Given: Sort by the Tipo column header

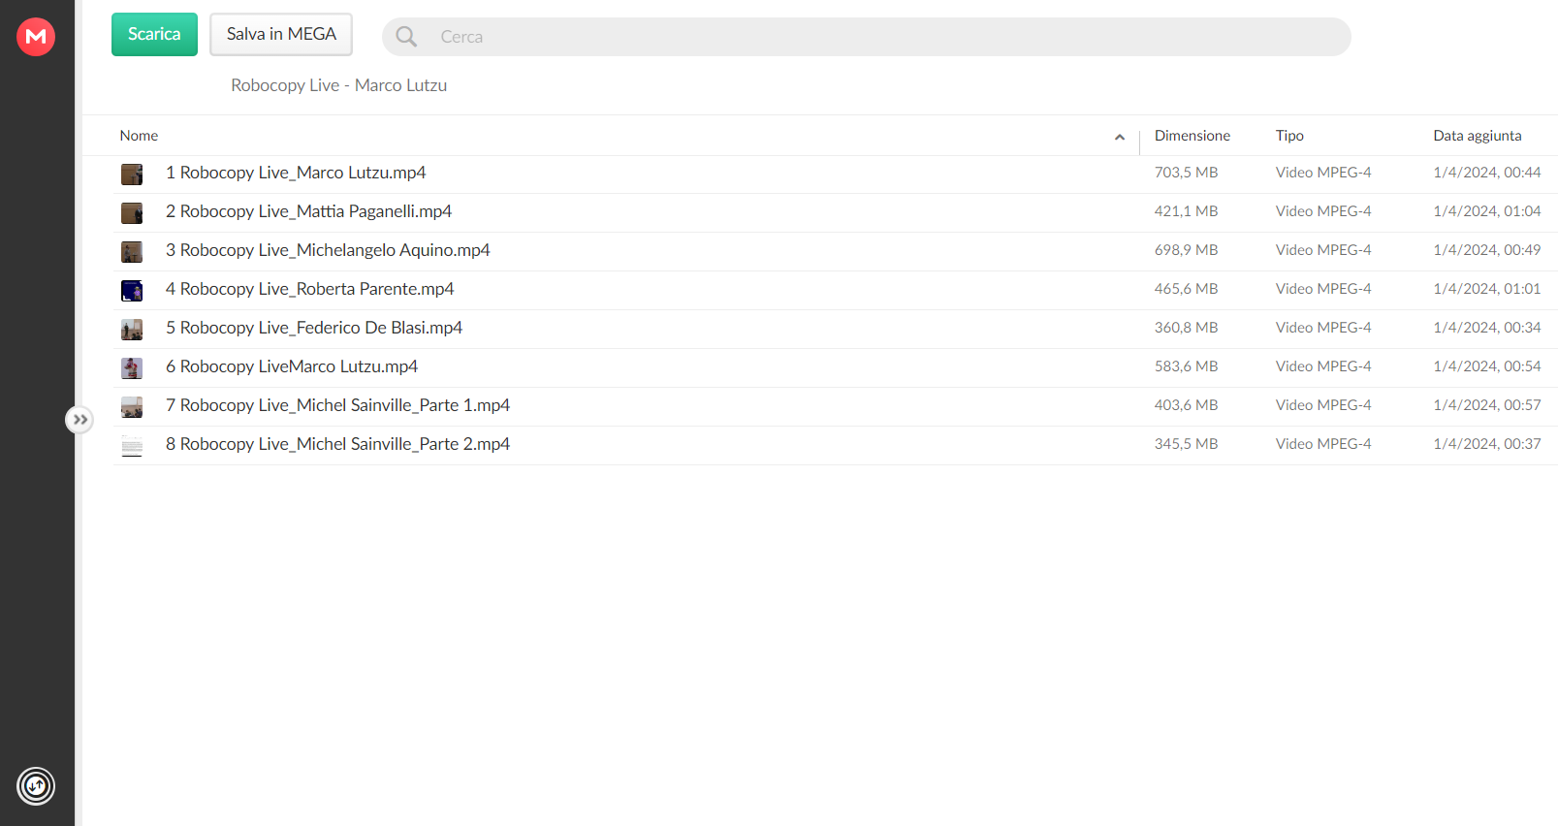Looking at the screenshot, I should [x=1289, y=136].
